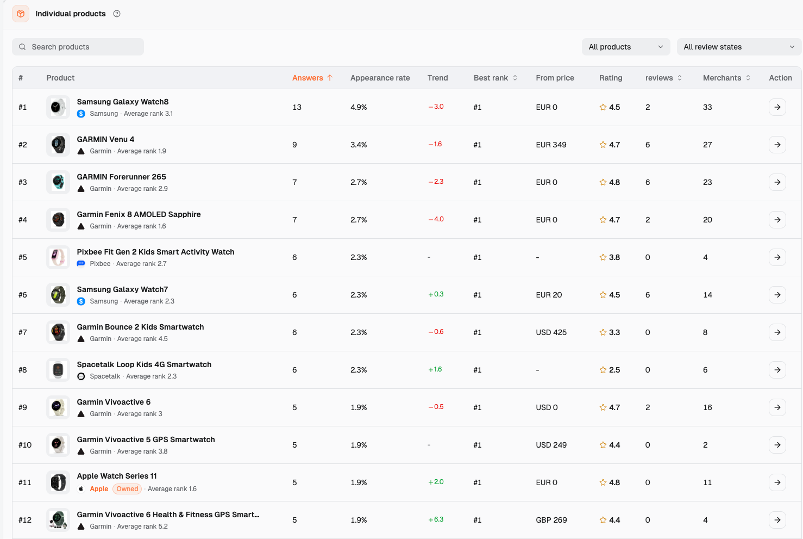Open the help question-mark icon beside Individual products
803x539 pixels.
117,14
